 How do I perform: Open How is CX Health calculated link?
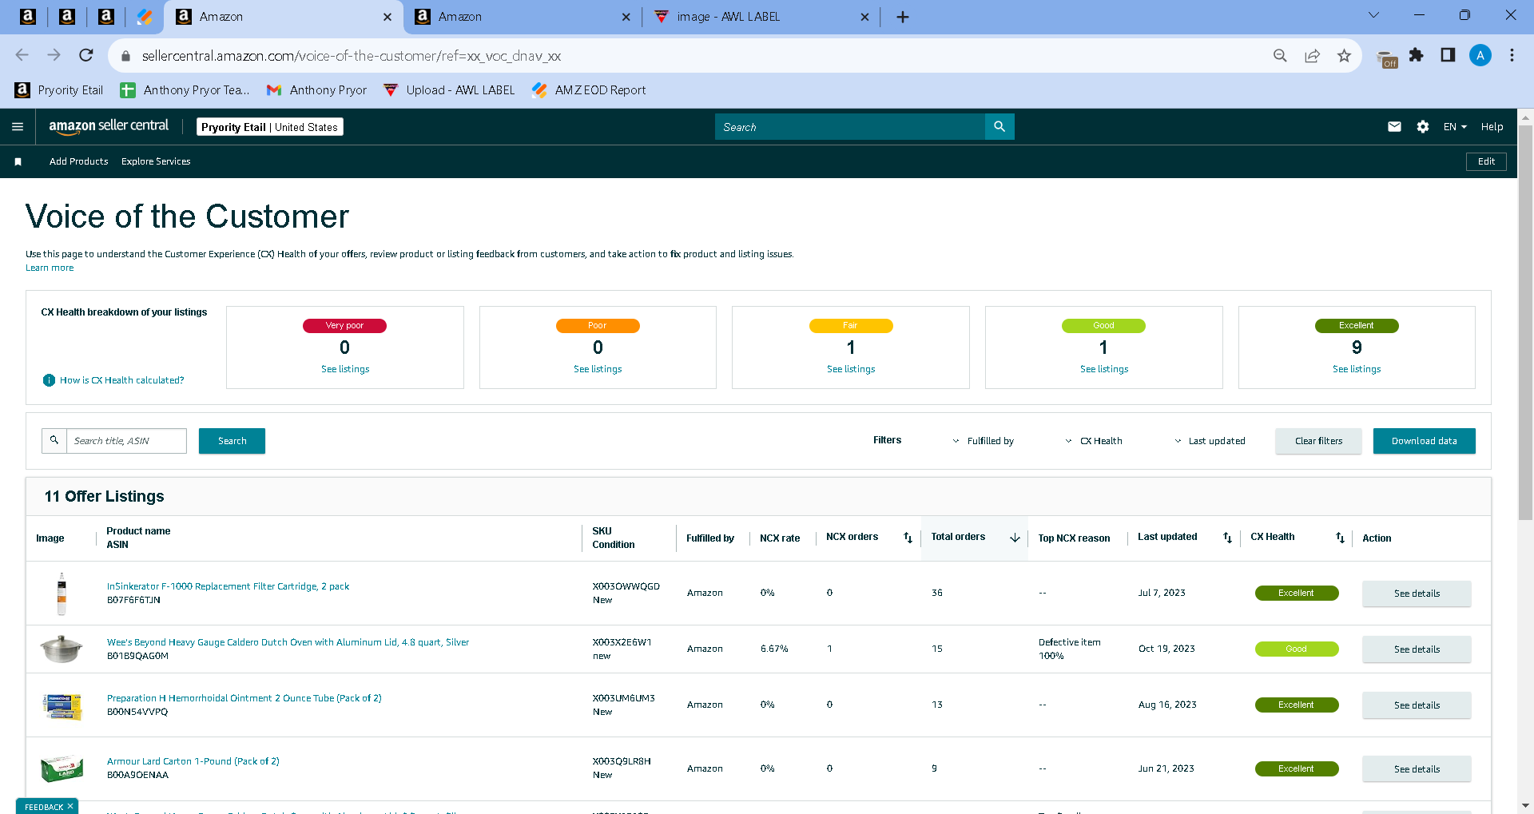tap(121, 380)
